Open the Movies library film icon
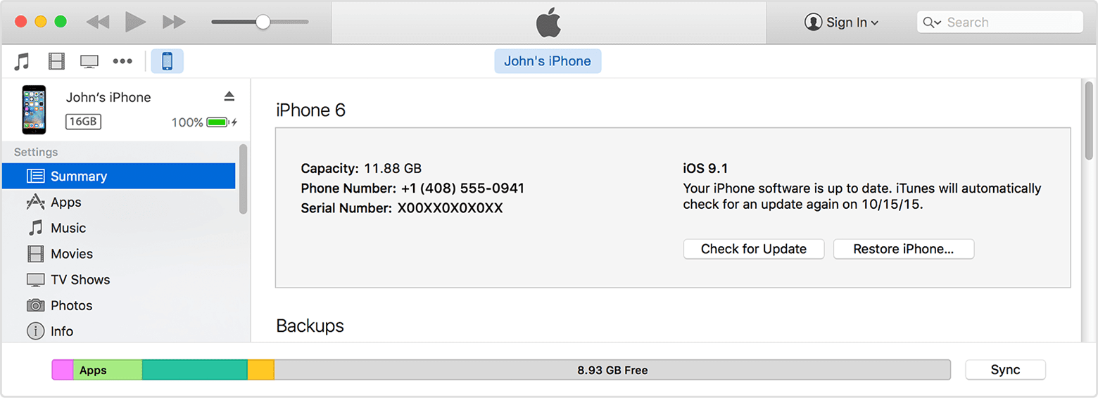Screen dimensions: 1098x398 [56, 61]
